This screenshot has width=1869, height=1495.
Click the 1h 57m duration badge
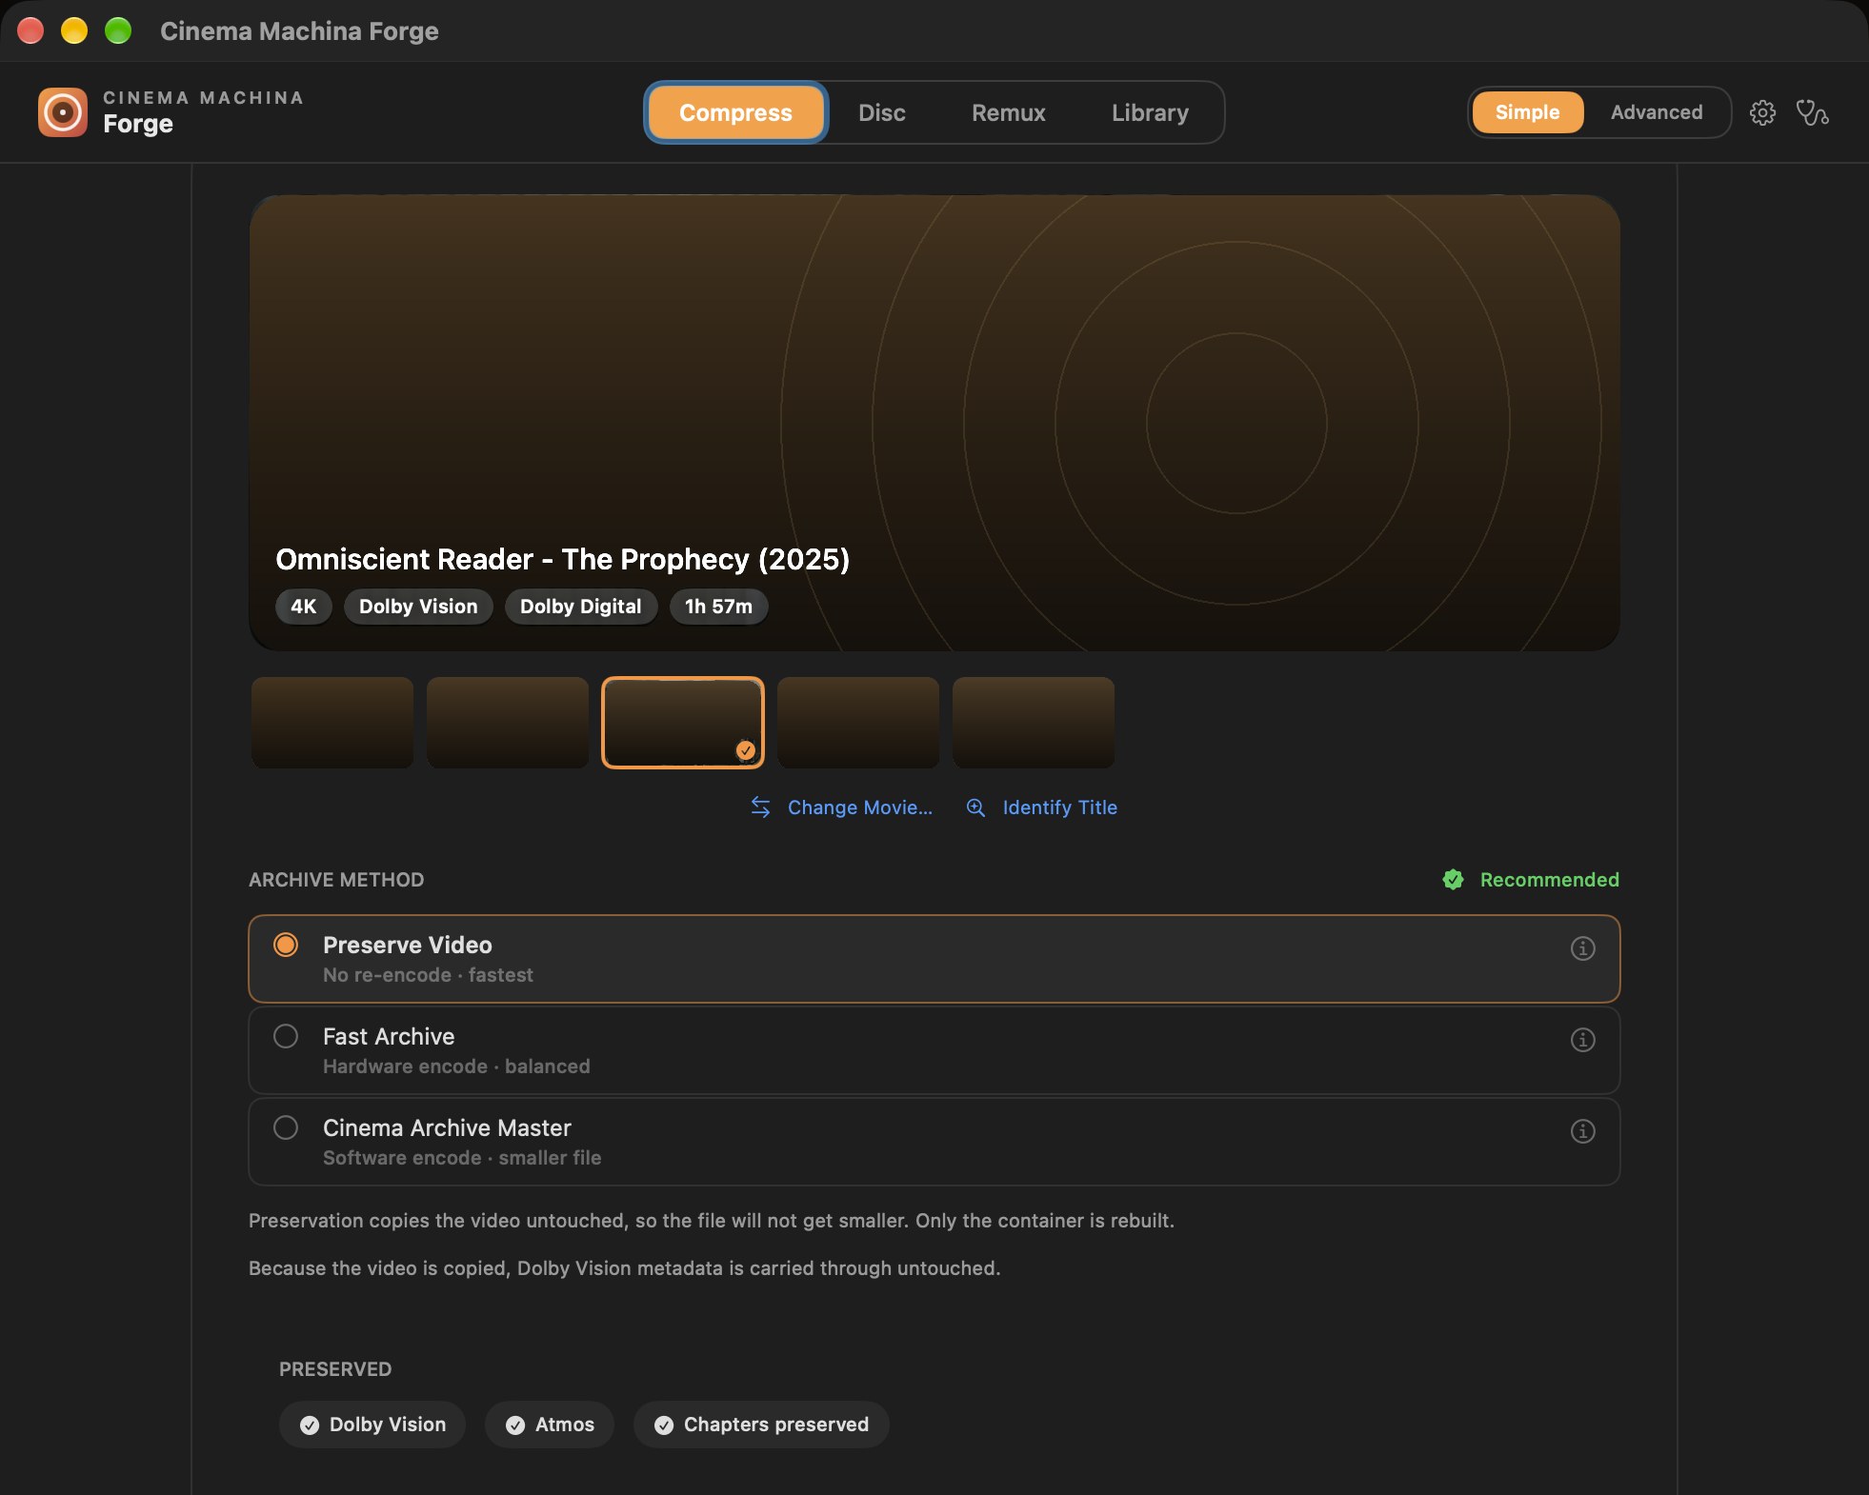point(718,607)
